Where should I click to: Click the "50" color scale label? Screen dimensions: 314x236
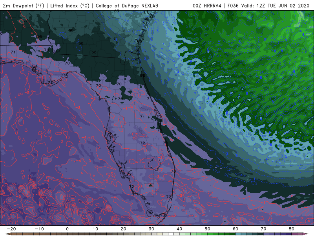(x=208, y=229)
